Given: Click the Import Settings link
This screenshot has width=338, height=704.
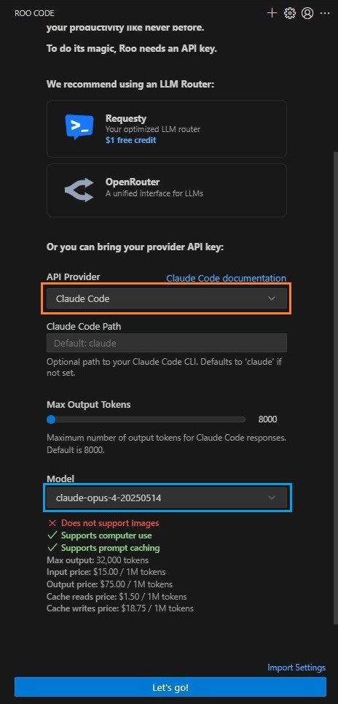Looking at the screenshot, I should tap(296, 668).
